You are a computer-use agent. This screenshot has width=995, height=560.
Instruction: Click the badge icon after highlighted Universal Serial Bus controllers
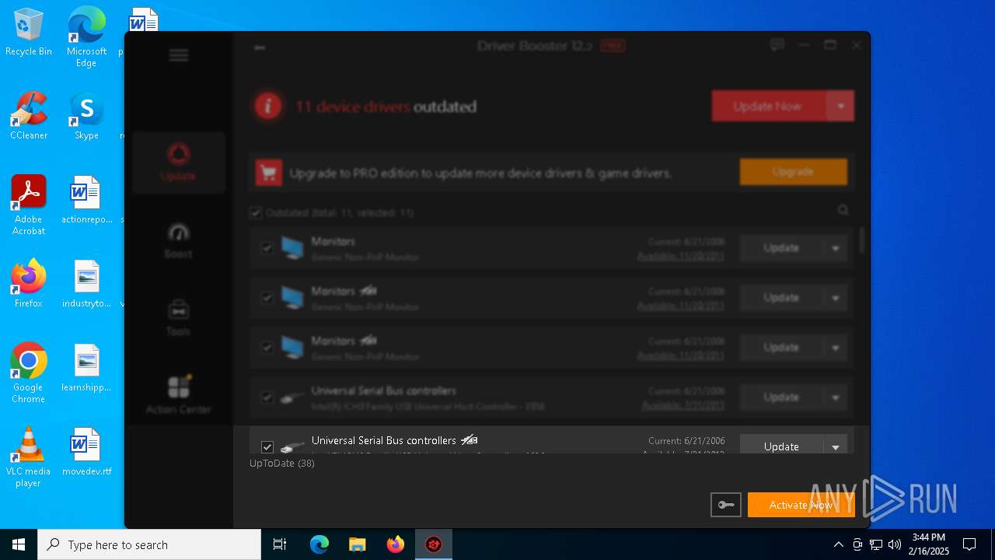[469, 440]
